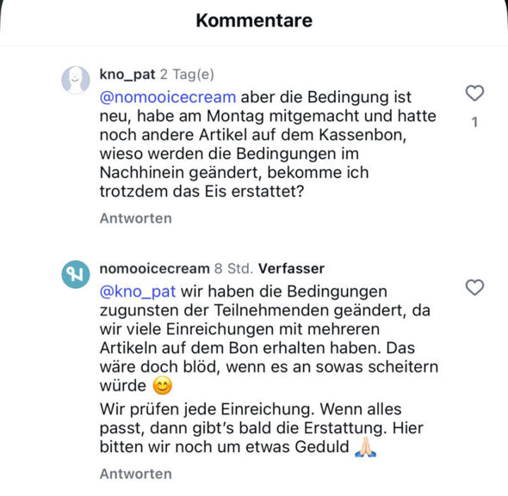Tap the Verfasser author label
The height and width of the screenshot is (496, 508).
pyautogui.click(x=291, y=268)
